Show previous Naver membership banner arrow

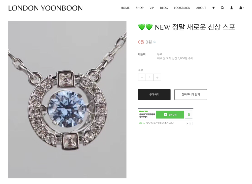[x=187, y=124]
